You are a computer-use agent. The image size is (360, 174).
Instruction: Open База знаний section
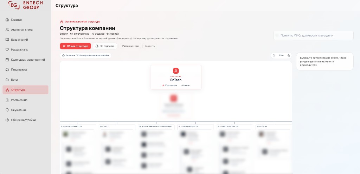[x=25, y=40]
